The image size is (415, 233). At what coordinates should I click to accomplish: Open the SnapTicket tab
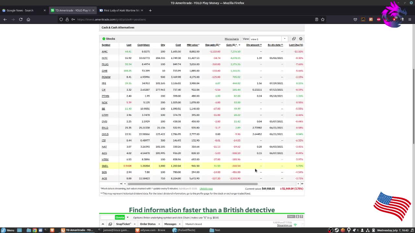(124, 224)
